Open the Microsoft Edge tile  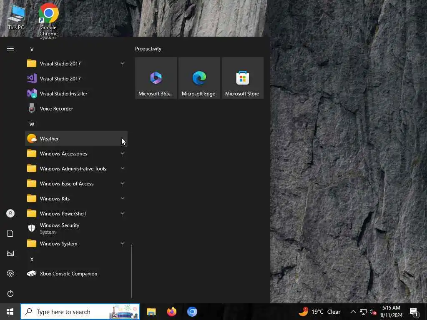(199, 78)
